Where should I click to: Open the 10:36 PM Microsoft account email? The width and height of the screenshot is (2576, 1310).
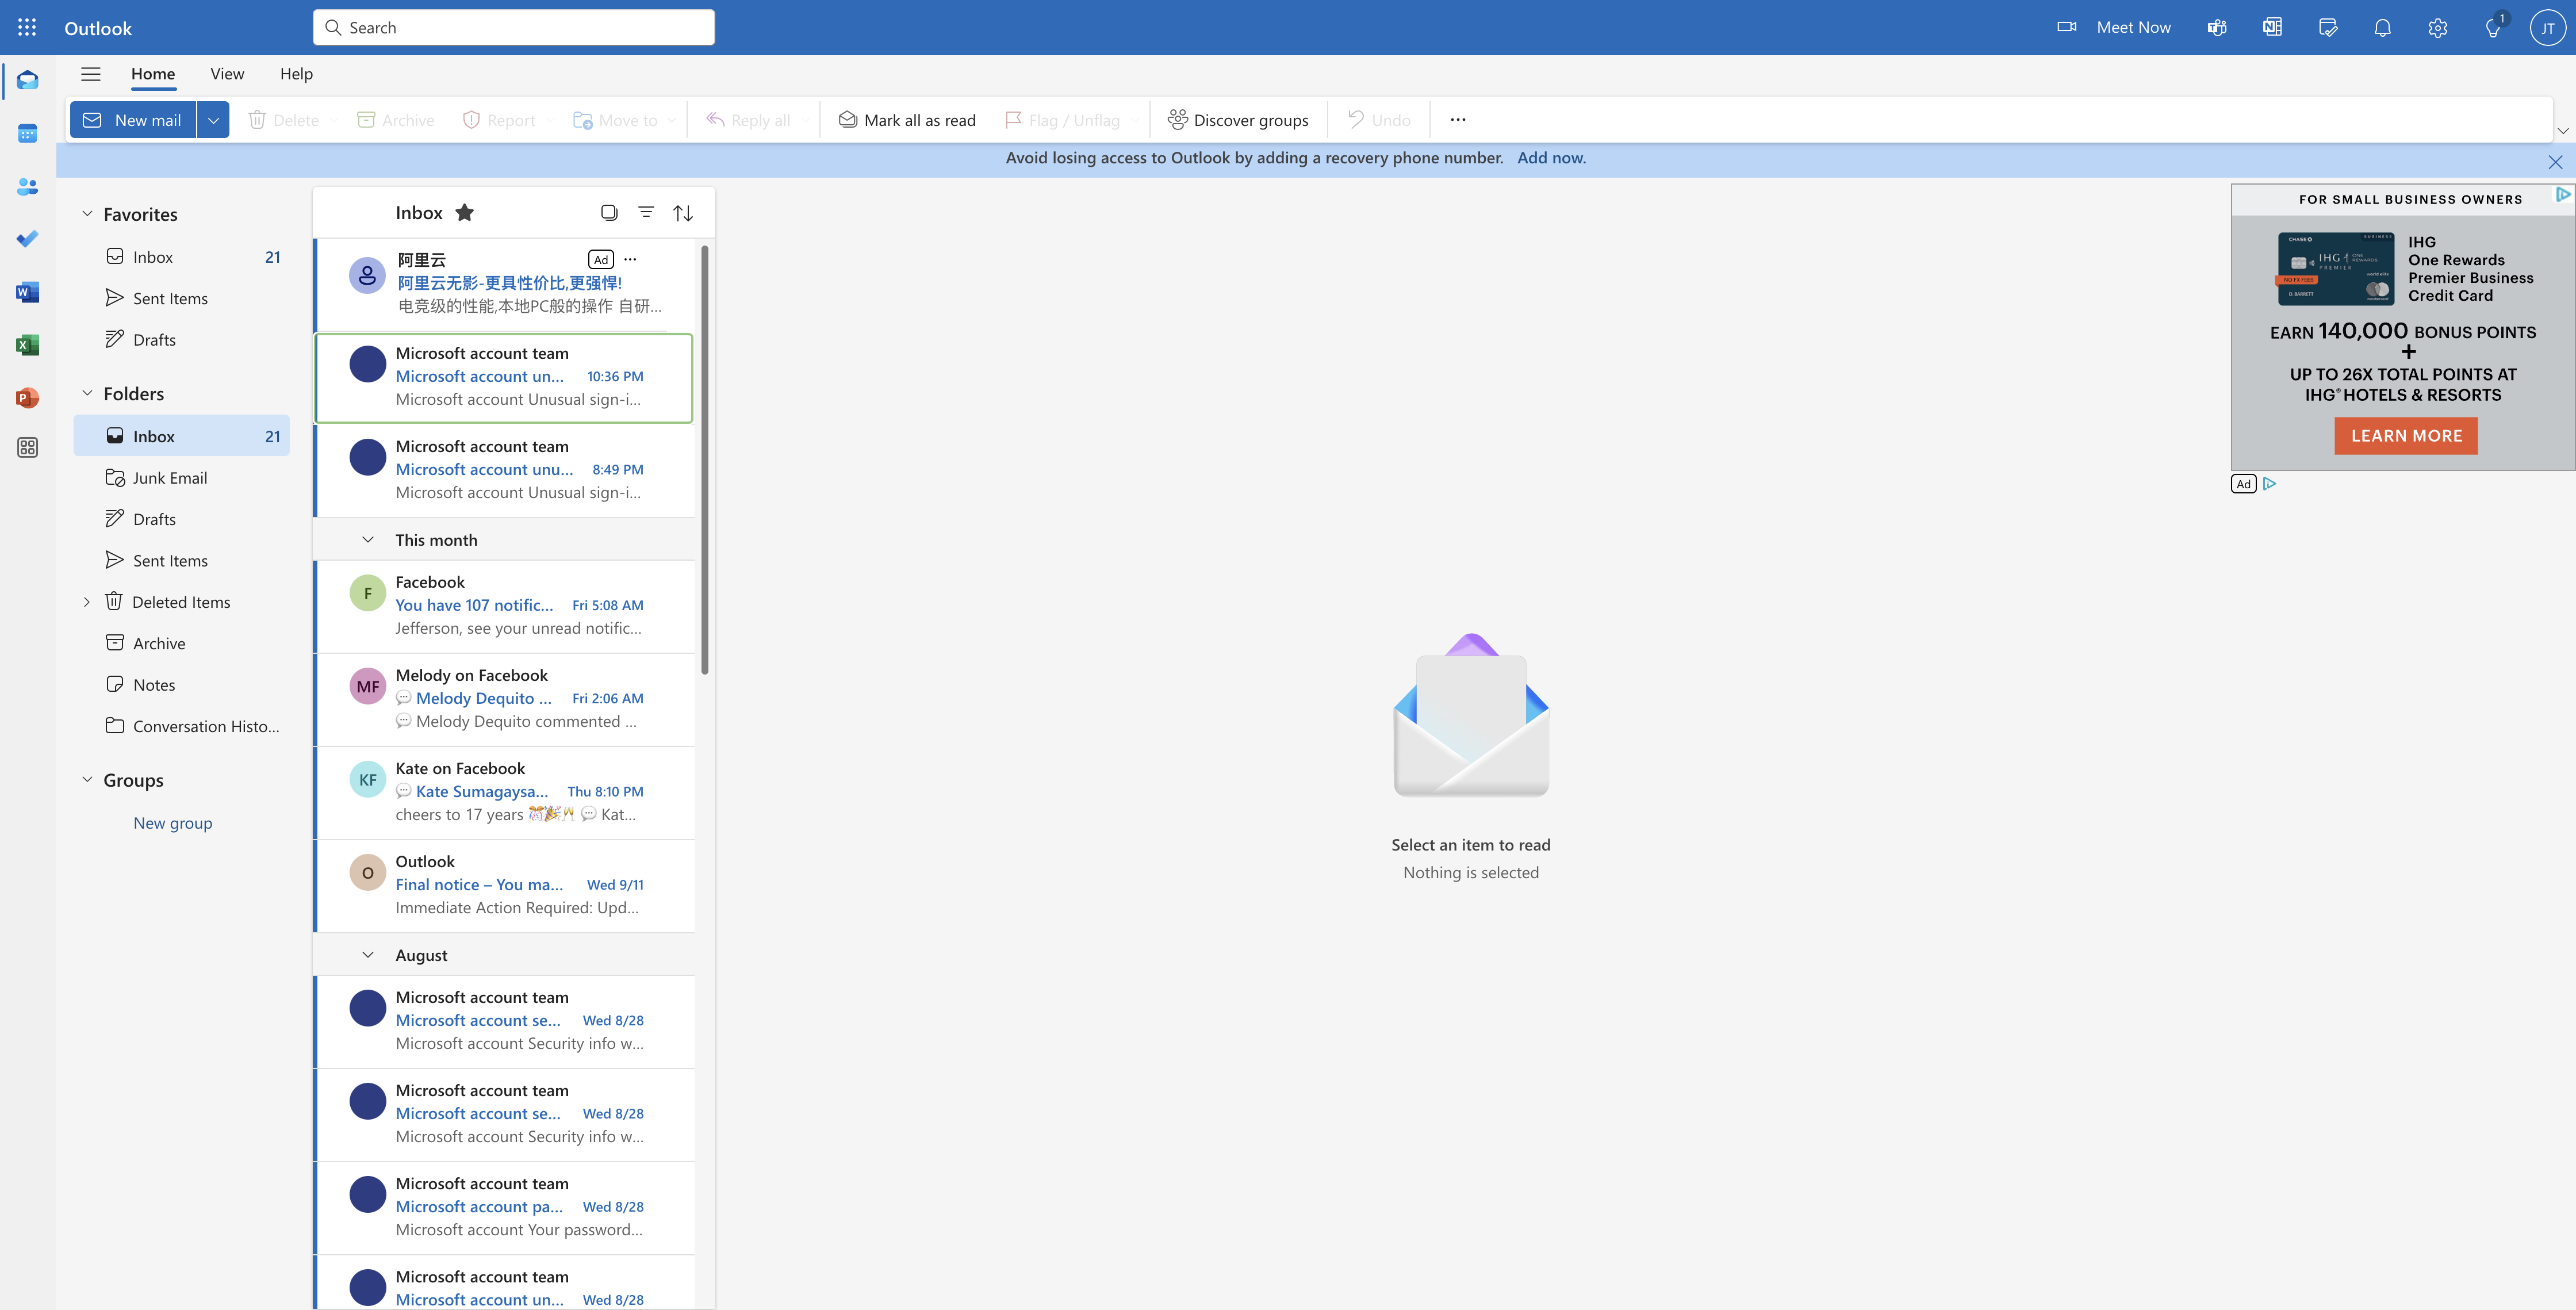click(x=504, y=377)
